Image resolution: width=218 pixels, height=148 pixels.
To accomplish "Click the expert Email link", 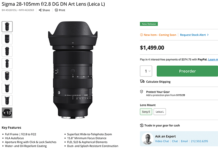I will click(x=185, y=141).
